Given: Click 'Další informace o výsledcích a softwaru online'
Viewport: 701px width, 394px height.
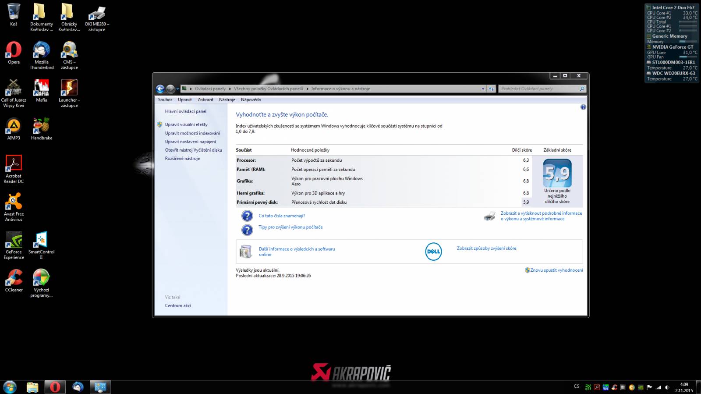Looking at the screenshot, I should (x=297, y=252).
